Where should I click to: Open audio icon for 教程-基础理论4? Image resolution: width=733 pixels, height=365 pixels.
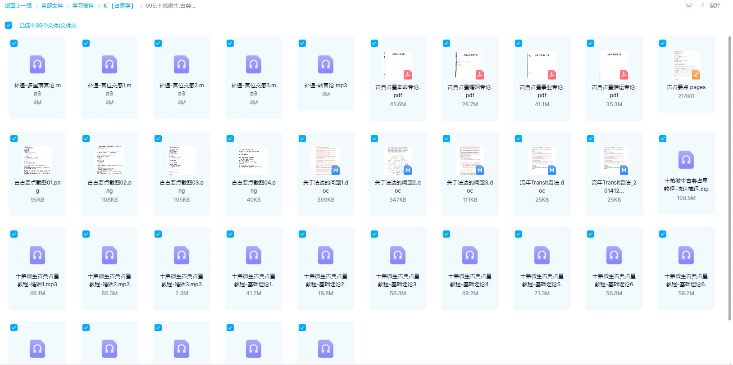tap(470, 255)
